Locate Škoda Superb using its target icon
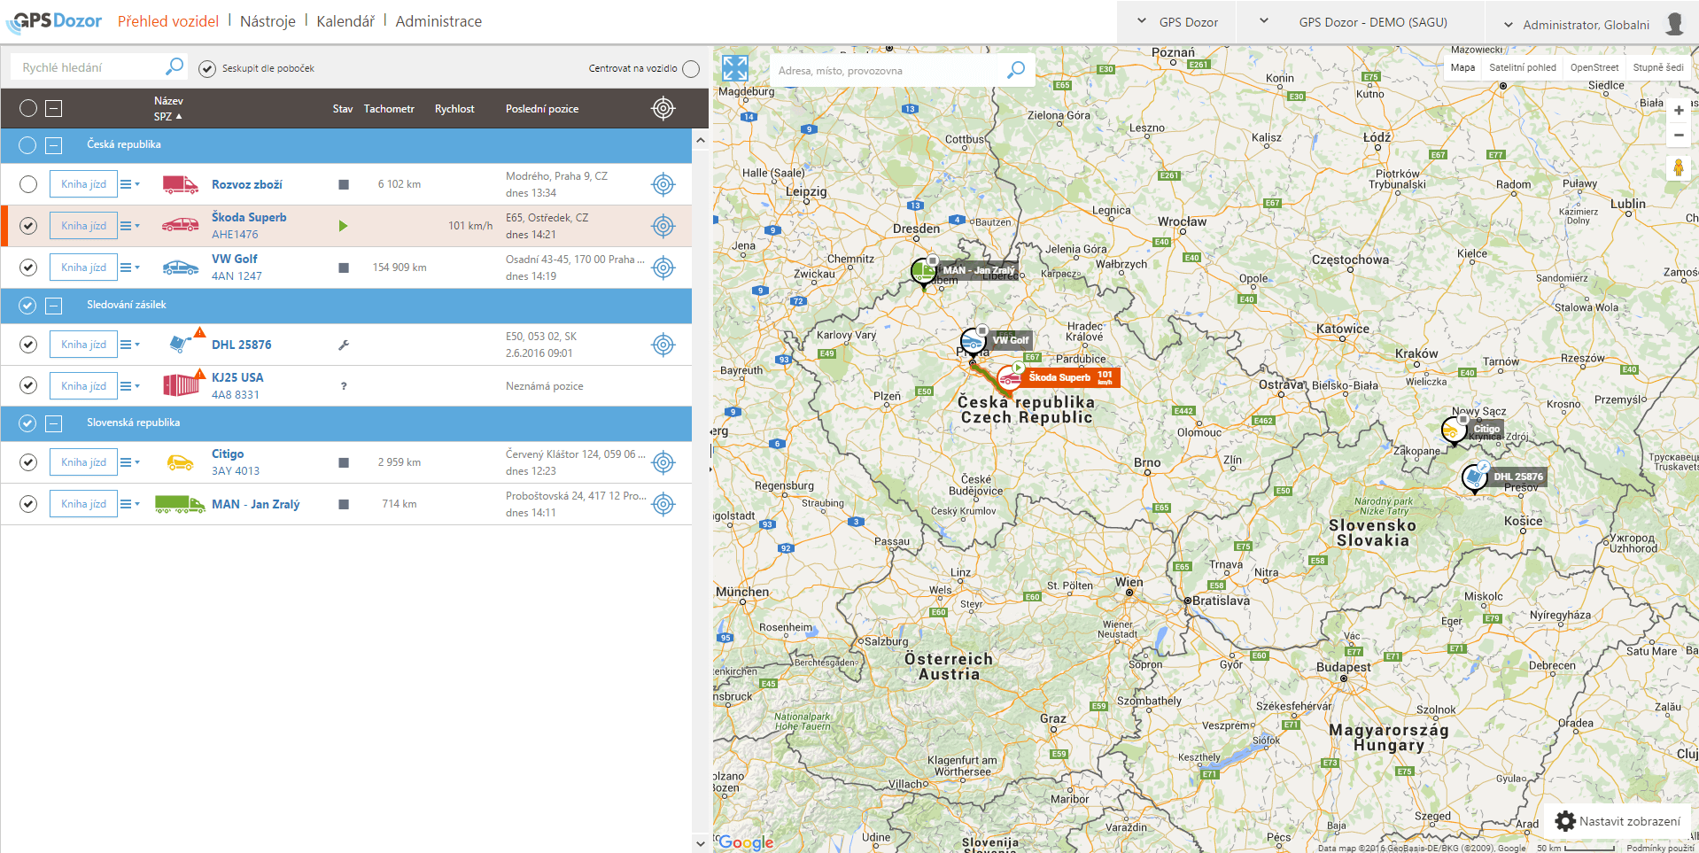The width and height of the screenshot is (1699, 853). pos(663,226)
